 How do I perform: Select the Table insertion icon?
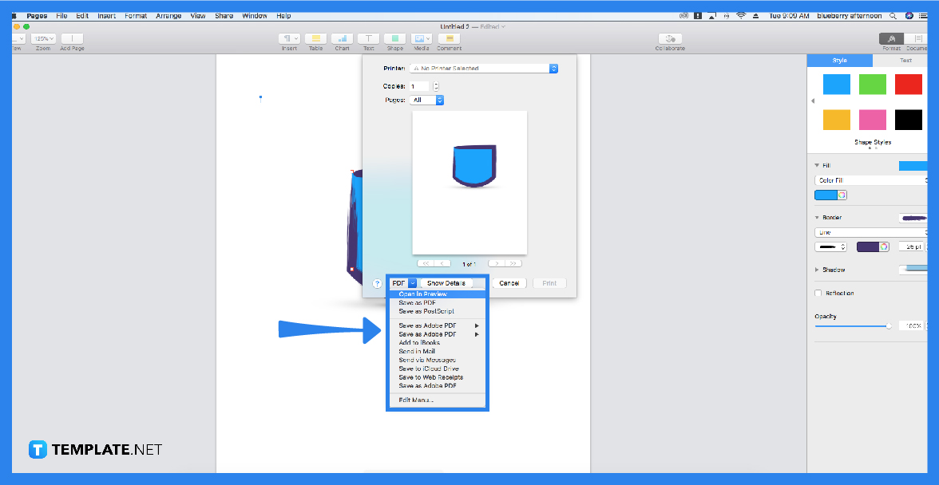pyautogui.click(x=315, y=37)
